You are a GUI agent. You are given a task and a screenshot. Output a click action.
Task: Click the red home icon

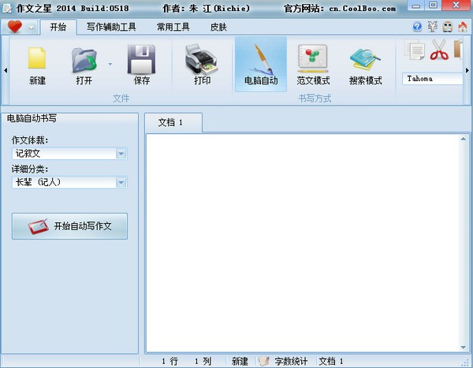(463, 27)
